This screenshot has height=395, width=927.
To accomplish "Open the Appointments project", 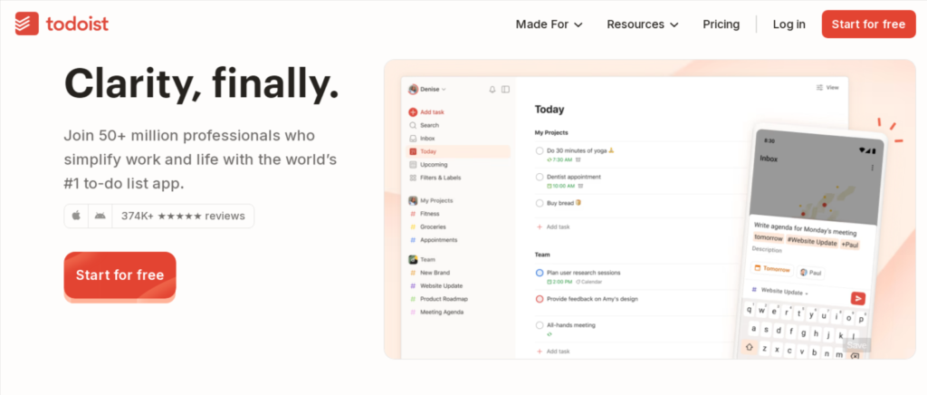I will tap(439, 240).
